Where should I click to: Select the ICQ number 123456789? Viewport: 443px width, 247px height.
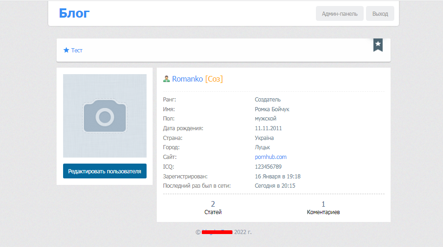pyautogui.click(x=268, y=167)
